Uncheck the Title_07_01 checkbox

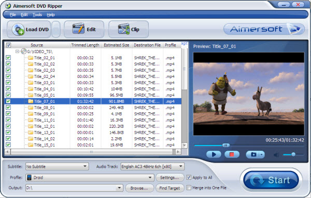(8, 101)
